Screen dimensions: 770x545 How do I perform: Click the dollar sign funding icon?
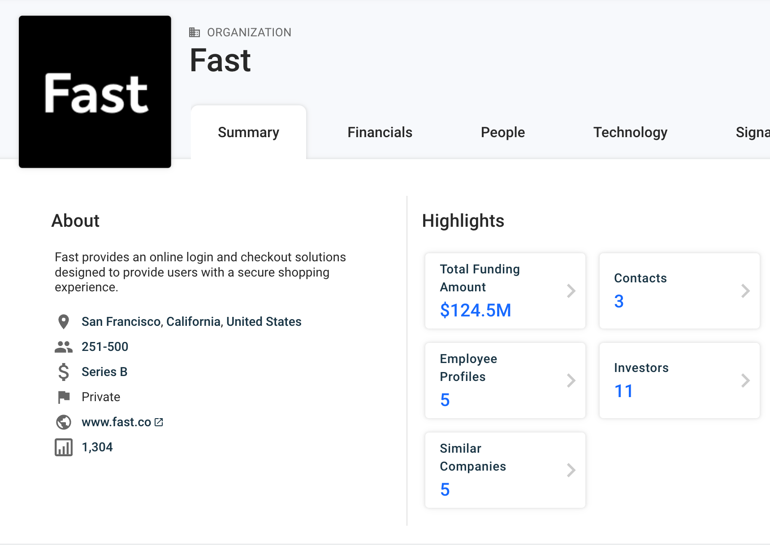[x=64, y=372]
